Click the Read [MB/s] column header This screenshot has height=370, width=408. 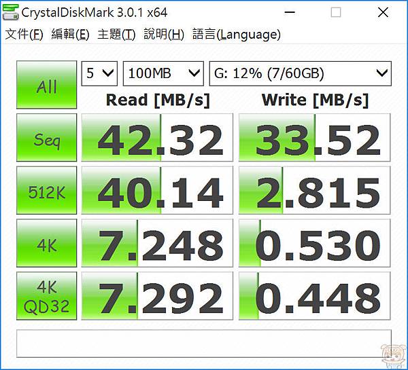click(x=158, y=100)
